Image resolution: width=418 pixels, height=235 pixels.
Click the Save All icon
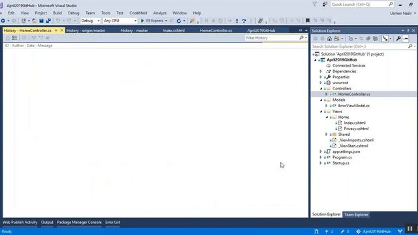(48, 21)
